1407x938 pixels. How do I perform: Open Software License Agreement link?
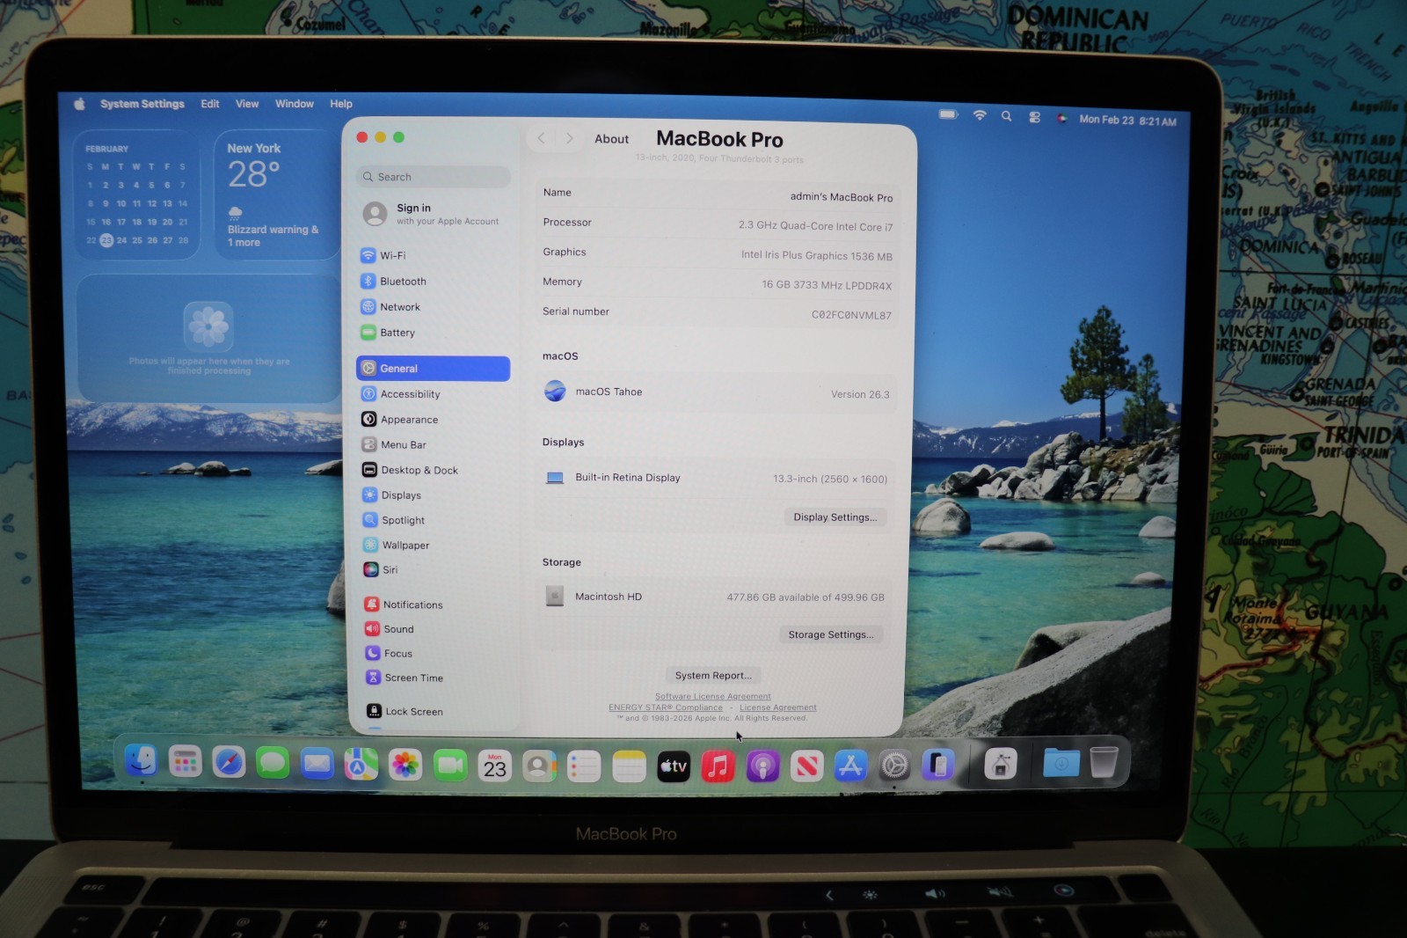pyautogui.click(x=713, y=696)
